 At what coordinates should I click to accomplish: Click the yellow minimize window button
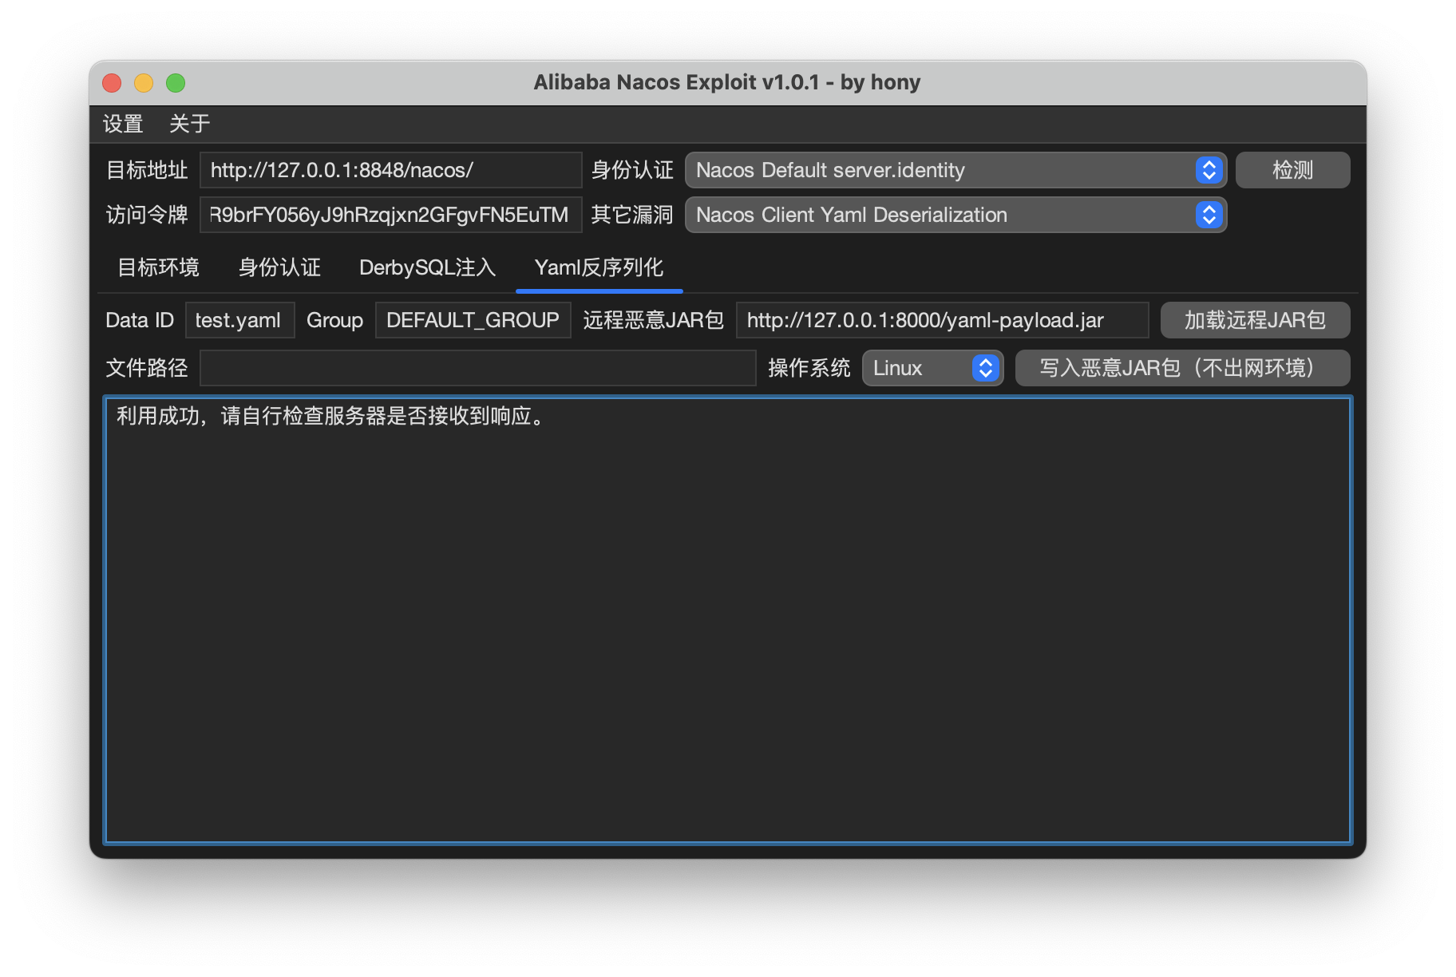click(x=144, y=83)
